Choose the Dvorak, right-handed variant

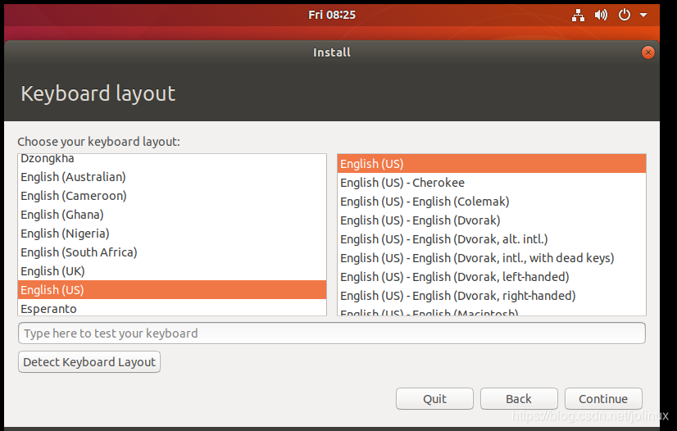[491, 296]
